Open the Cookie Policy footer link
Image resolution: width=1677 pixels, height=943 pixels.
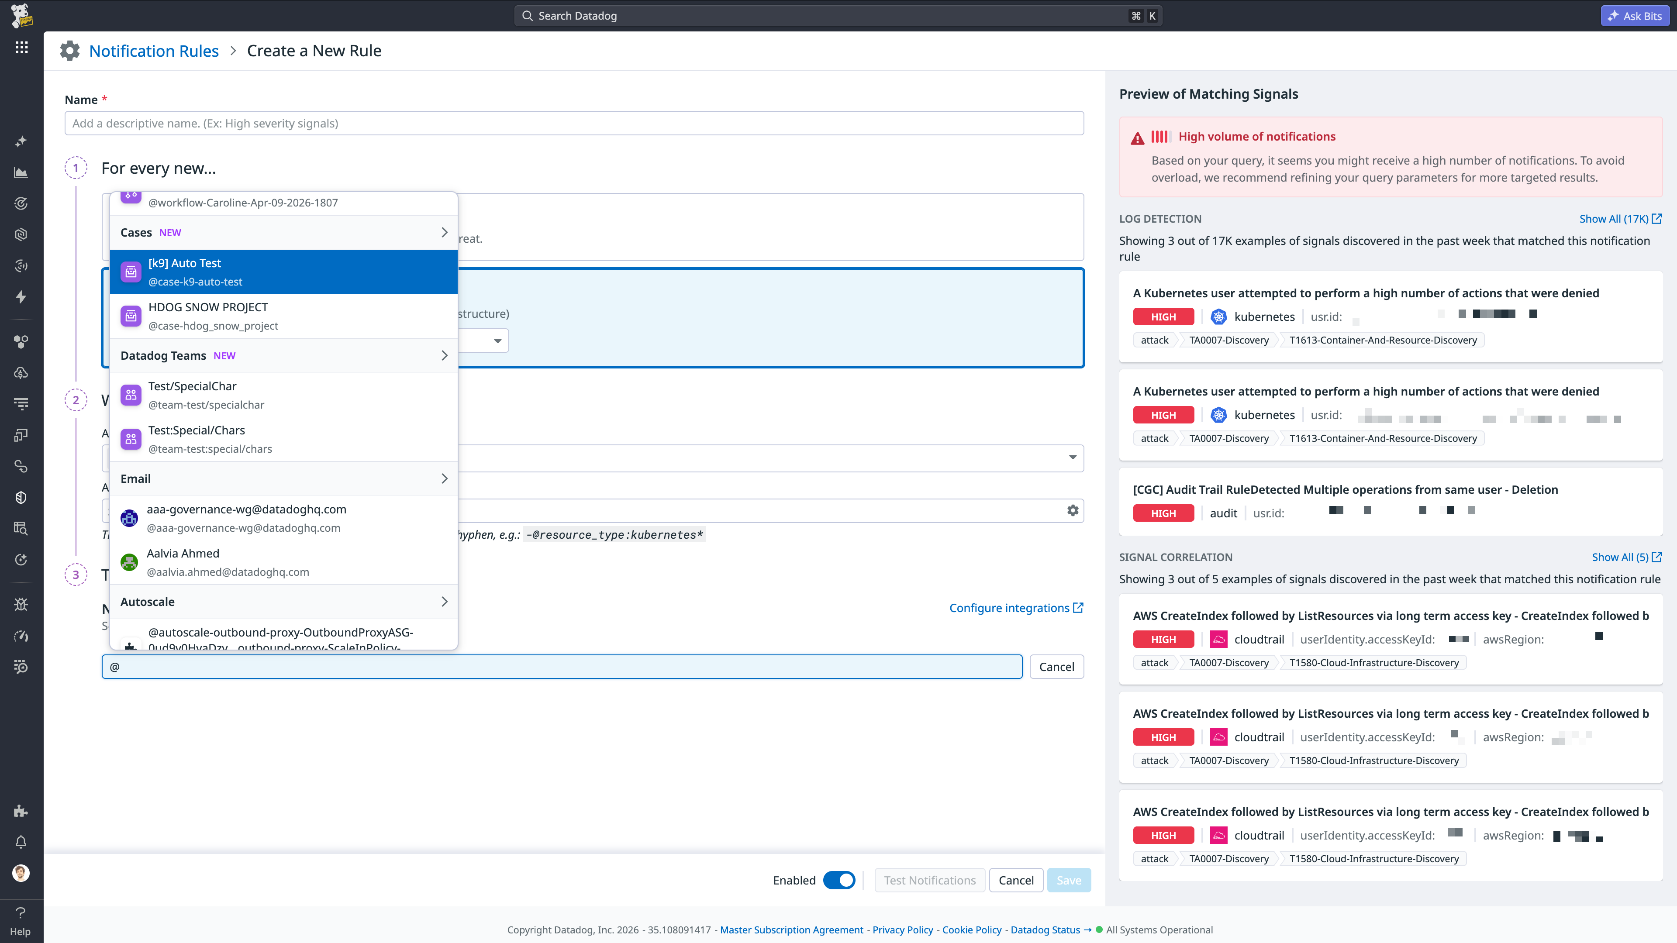(972, 930)
